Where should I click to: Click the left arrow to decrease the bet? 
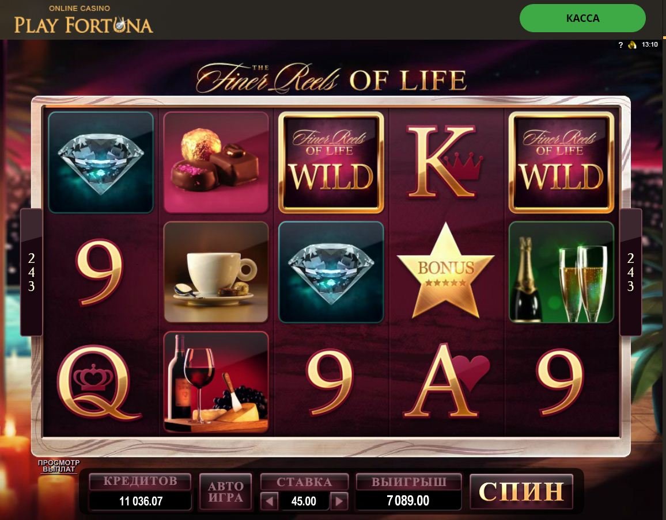[269, 502]
